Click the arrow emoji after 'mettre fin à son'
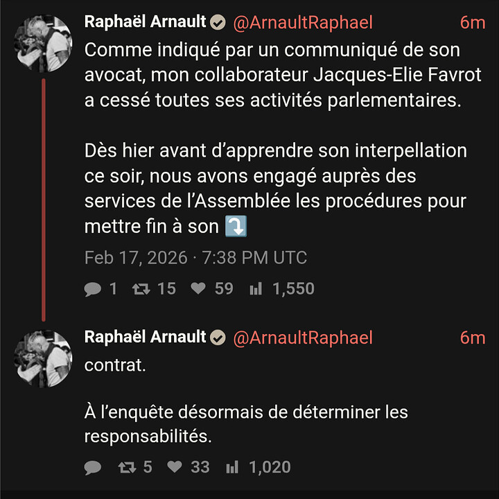This screenshot has width=499, height=499. coord(237,227)
